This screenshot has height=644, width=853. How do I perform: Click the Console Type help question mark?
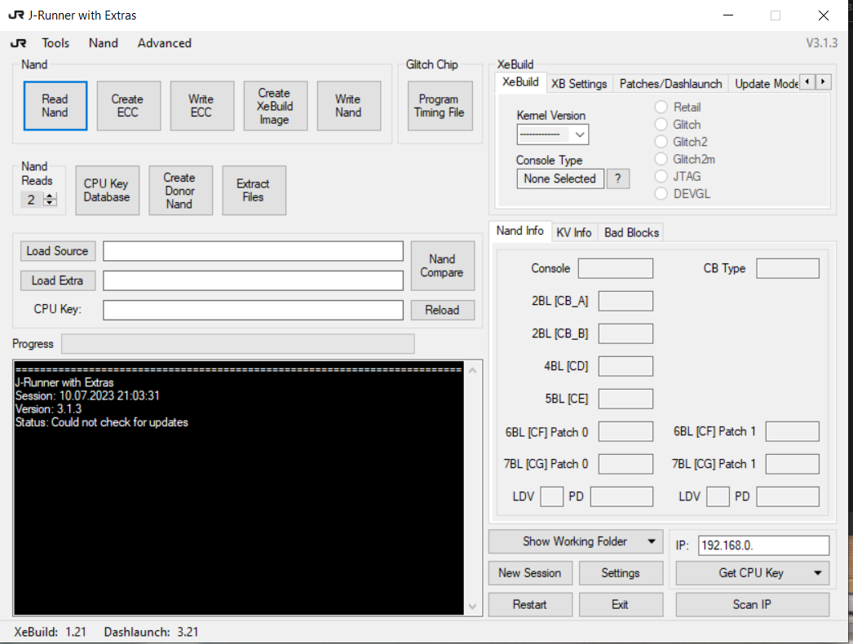pyautogui.click(x=618, y=179)
